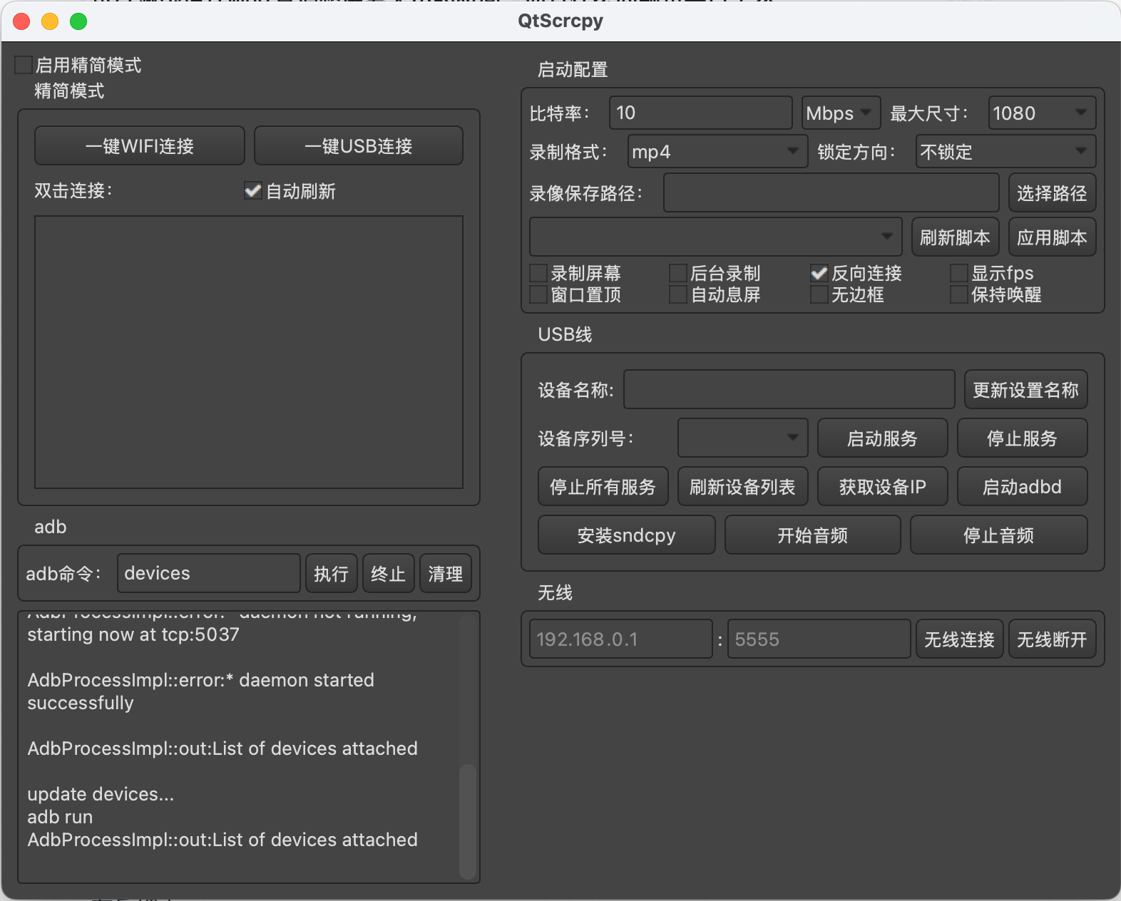This screenshot has height=901, width=1121.
Task: Click the 'update devices...' log line
Action: pyautogui.click(x=101, y=794)
